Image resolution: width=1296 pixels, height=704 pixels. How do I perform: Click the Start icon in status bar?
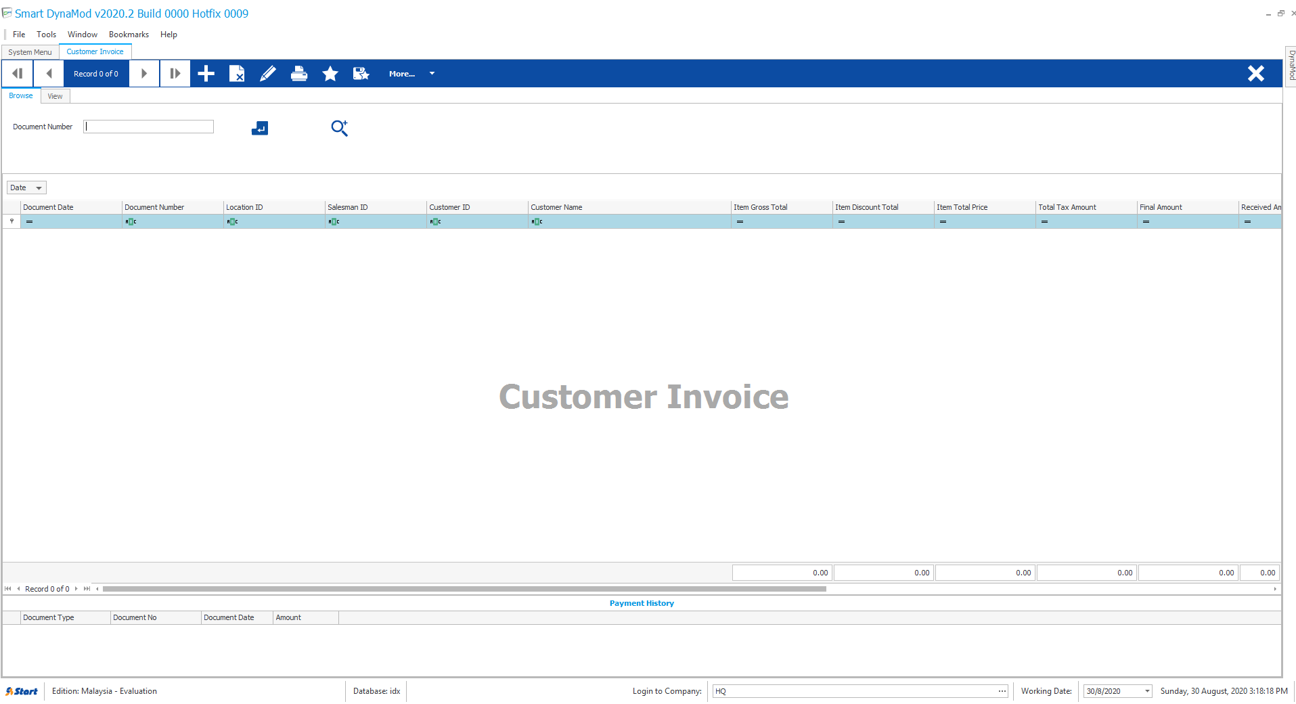pyautogui.click(x=22, y=691)
